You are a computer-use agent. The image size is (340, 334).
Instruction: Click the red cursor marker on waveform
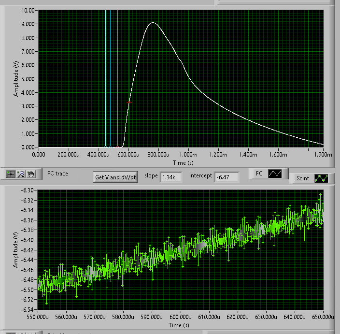(129, 102)
